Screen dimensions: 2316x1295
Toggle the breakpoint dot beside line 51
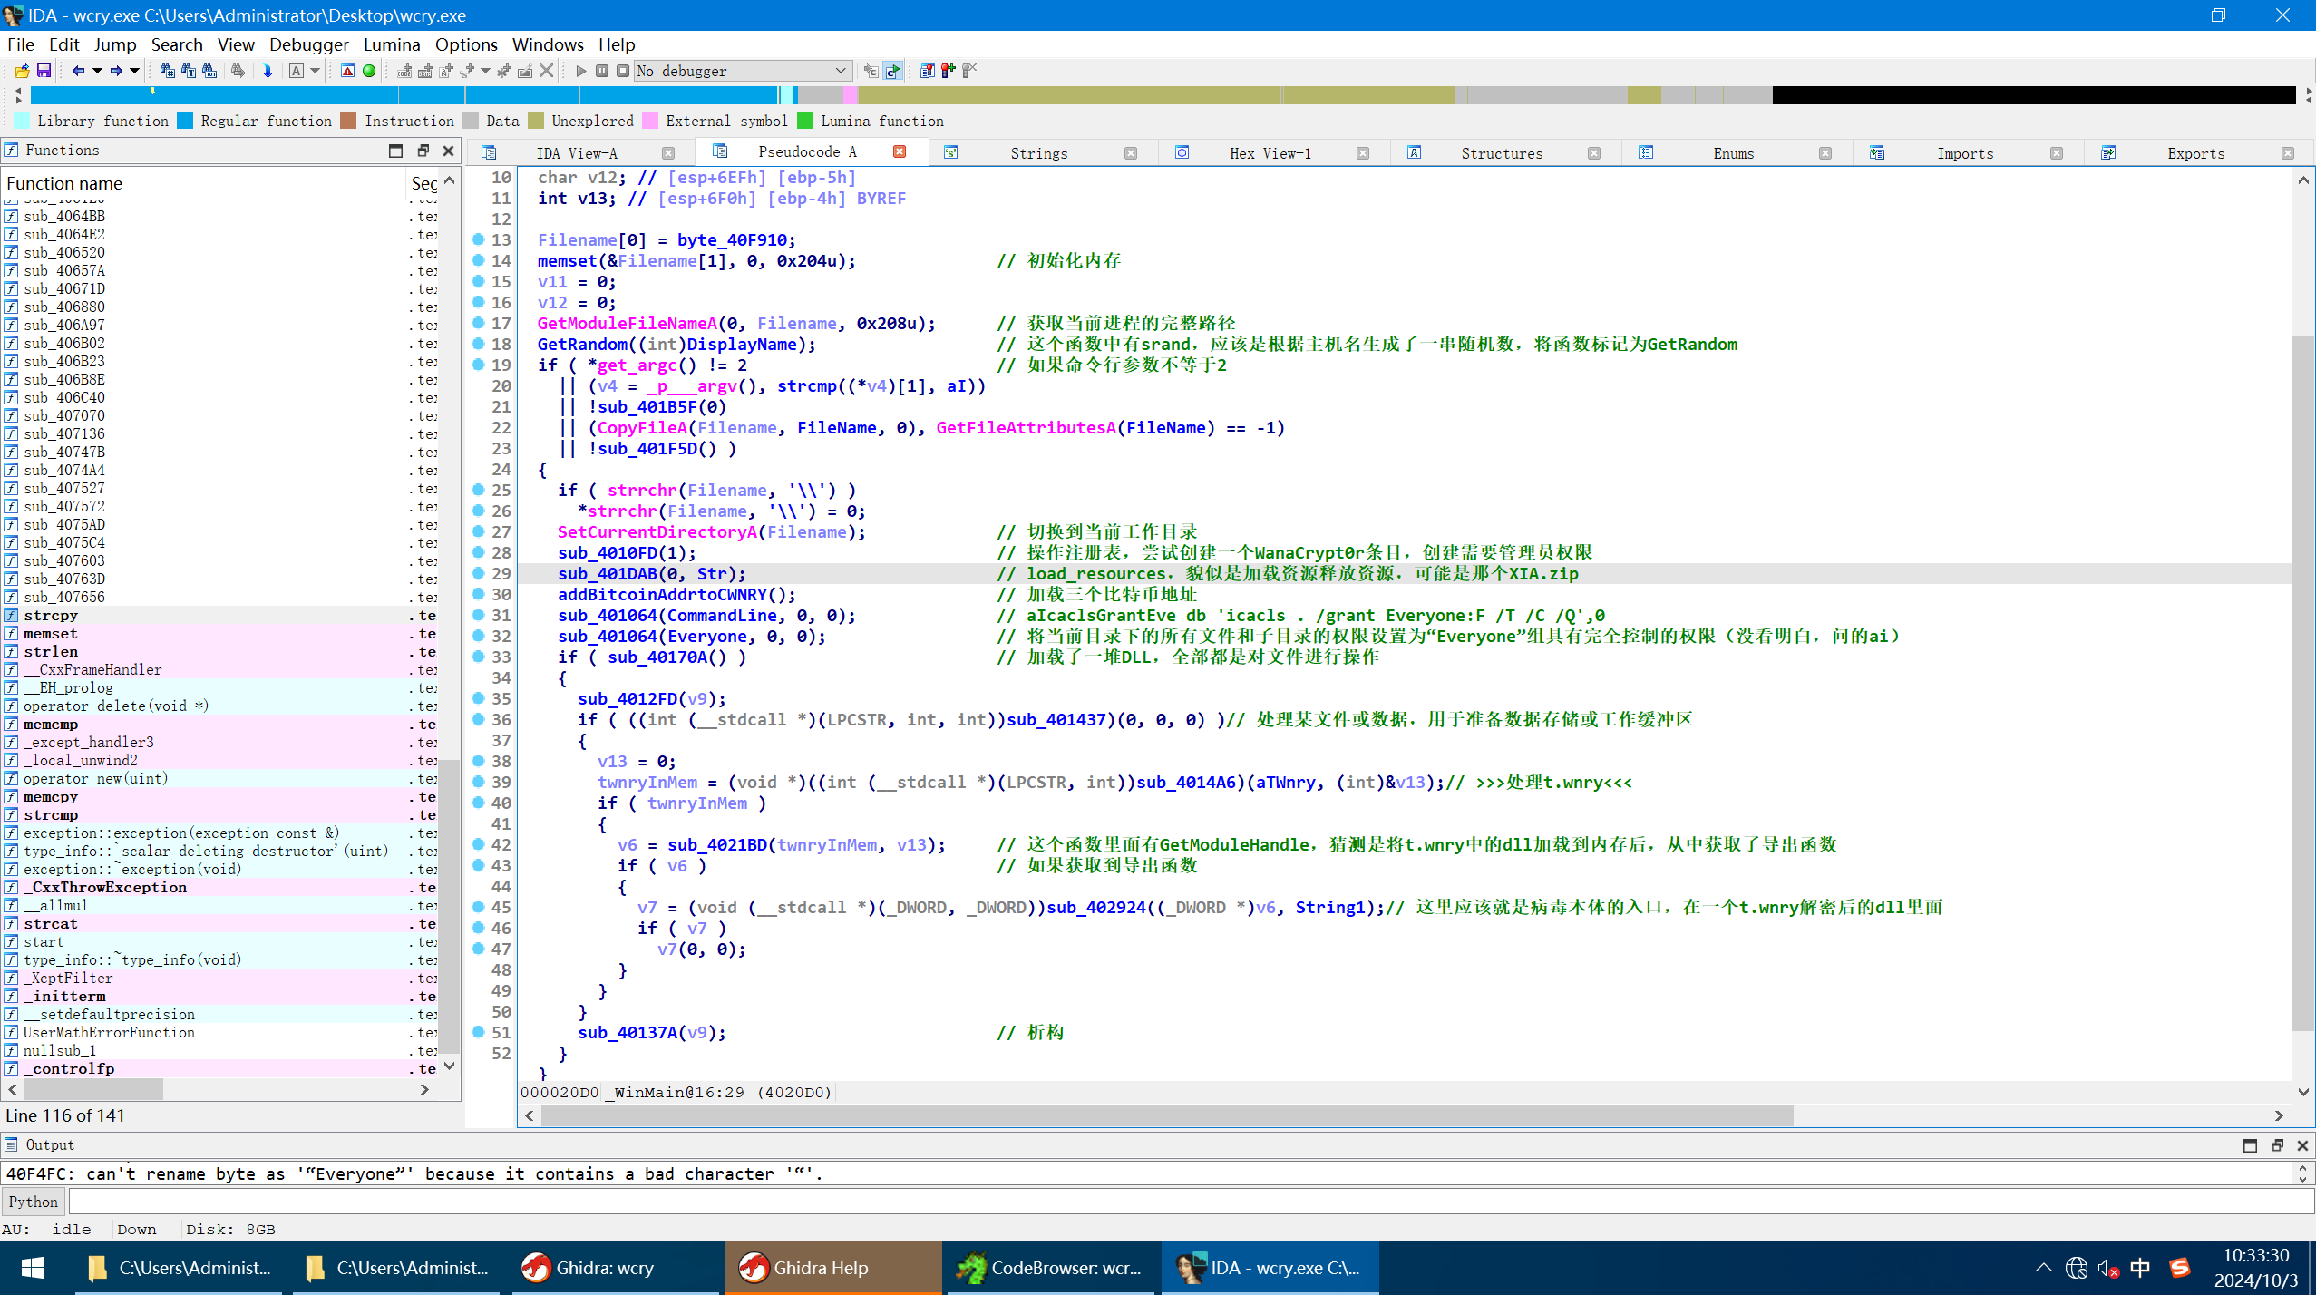coord(478,1032)
